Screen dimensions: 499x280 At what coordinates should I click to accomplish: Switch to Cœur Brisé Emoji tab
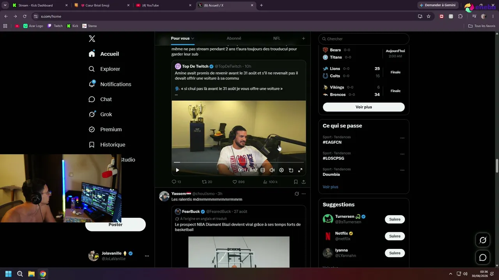102,5
